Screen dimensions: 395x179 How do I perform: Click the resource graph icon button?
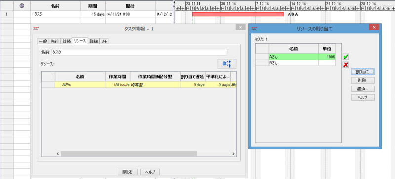point(227,64)
